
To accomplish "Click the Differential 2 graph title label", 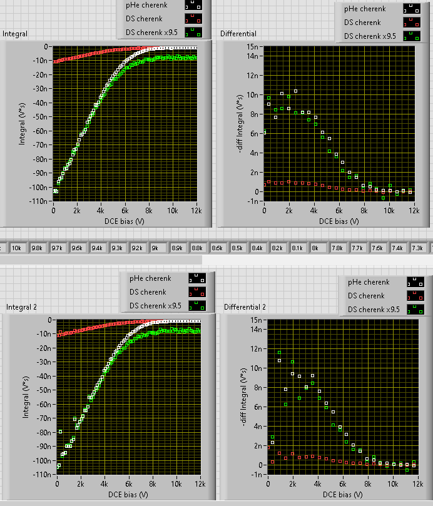I will coord(245,307).
